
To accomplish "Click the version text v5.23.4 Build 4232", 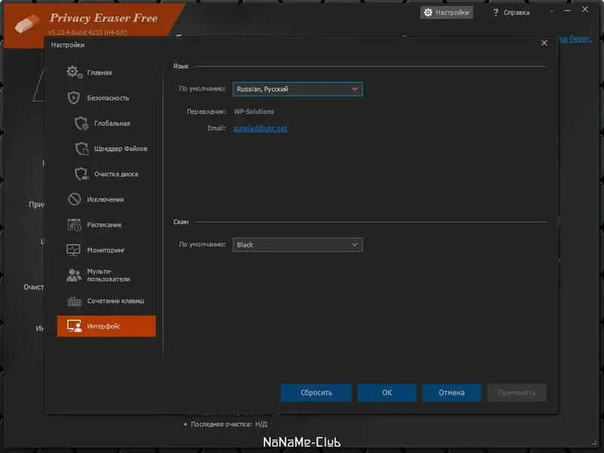I will [x=88, y=32].
